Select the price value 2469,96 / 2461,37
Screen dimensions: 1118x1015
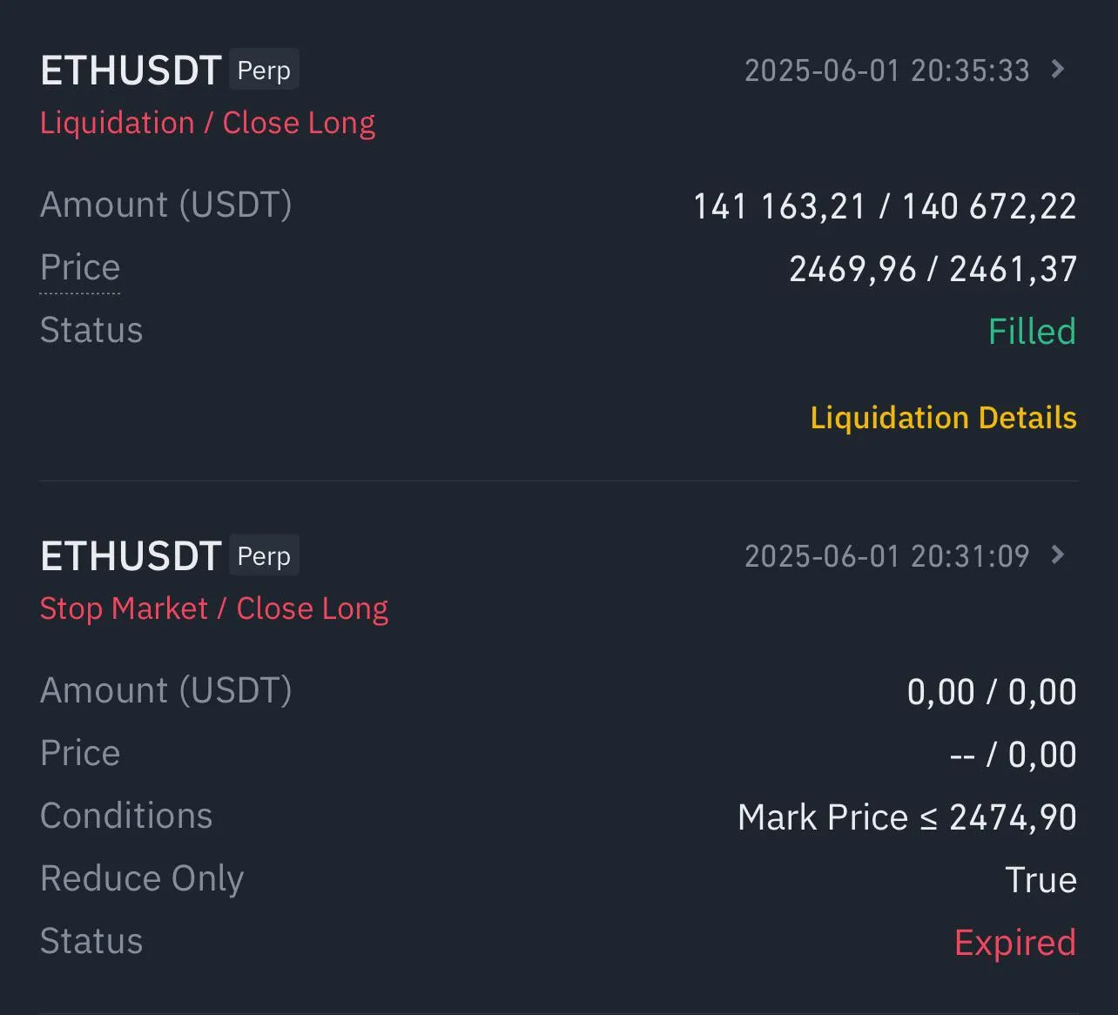coord(933,269)
